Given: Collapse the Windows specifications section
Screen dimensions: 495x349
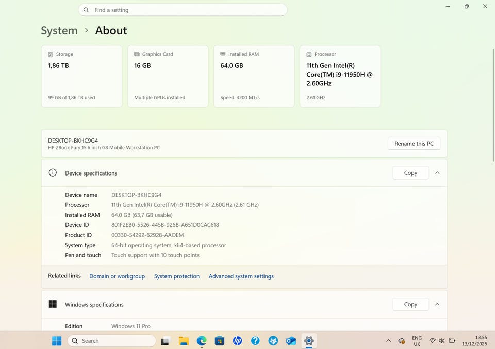Looking at the screenshot, I should pos(437,304).
